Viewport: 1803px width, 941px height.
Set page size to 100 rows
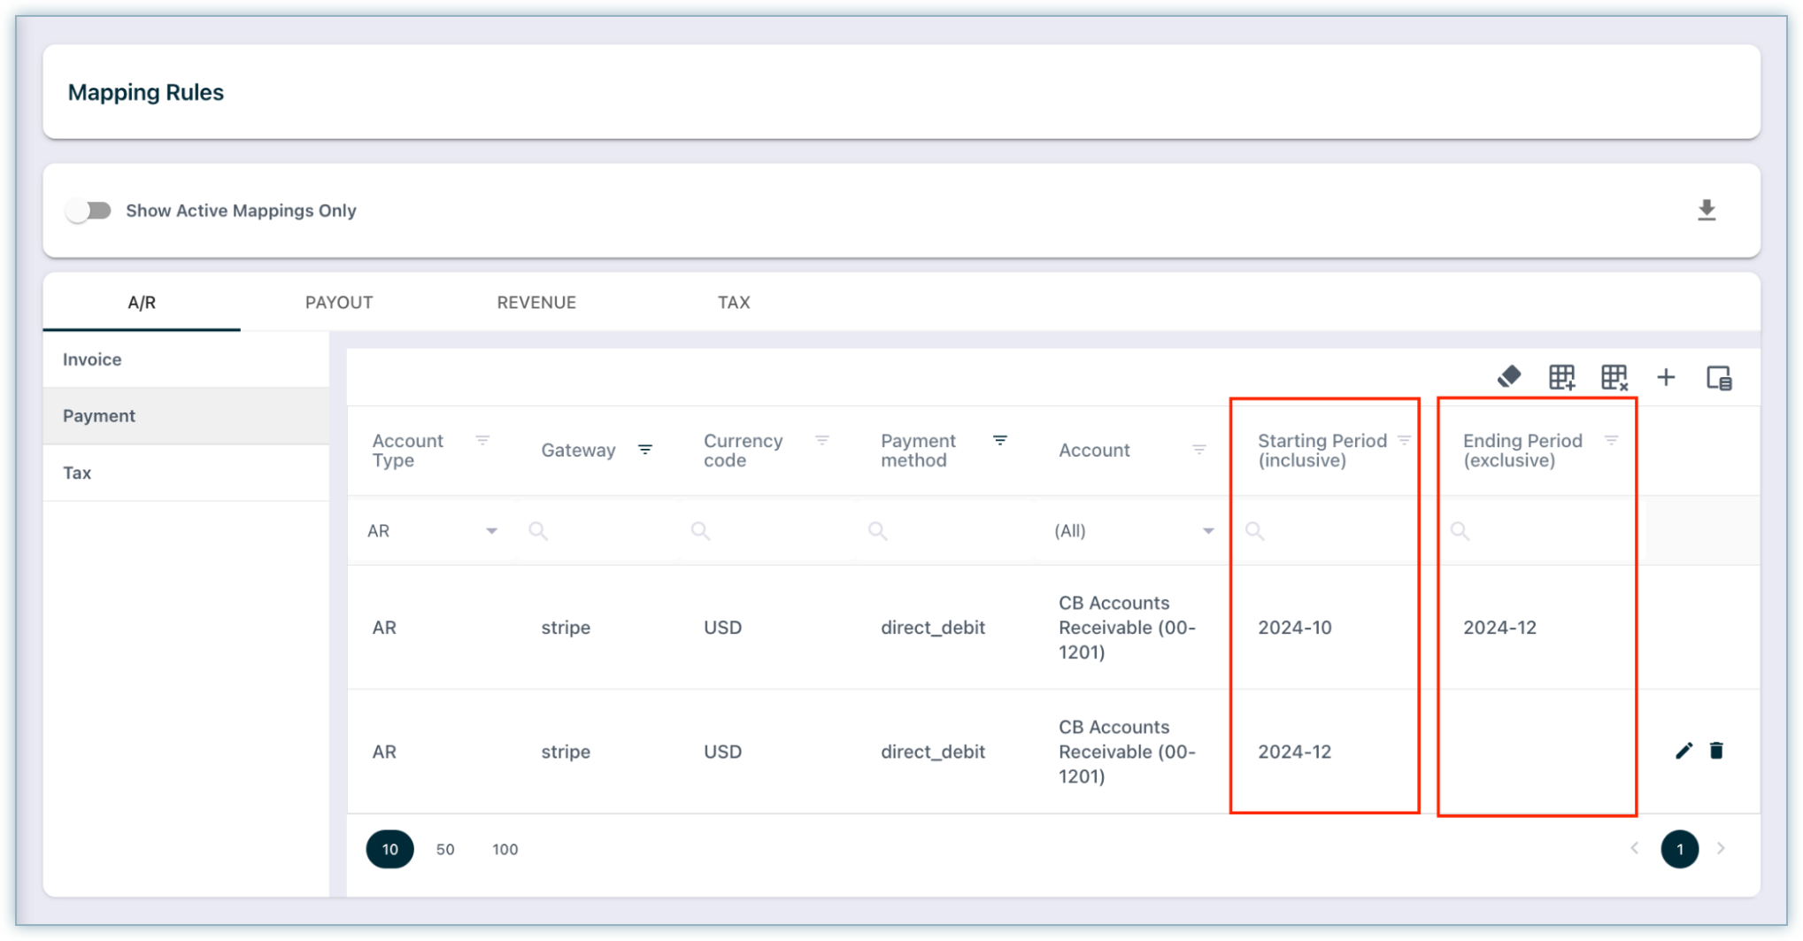(x=505, y=850)
